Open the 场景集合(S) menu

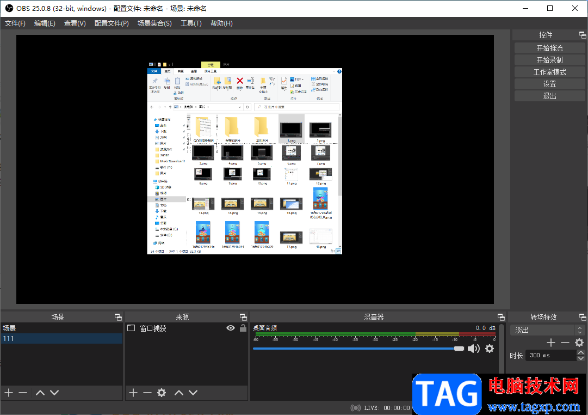click(x=154, y=23)
